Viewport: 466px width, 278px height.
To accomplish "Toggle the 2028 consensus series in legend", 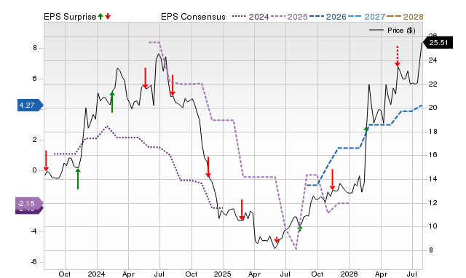I will pos(405,17).
